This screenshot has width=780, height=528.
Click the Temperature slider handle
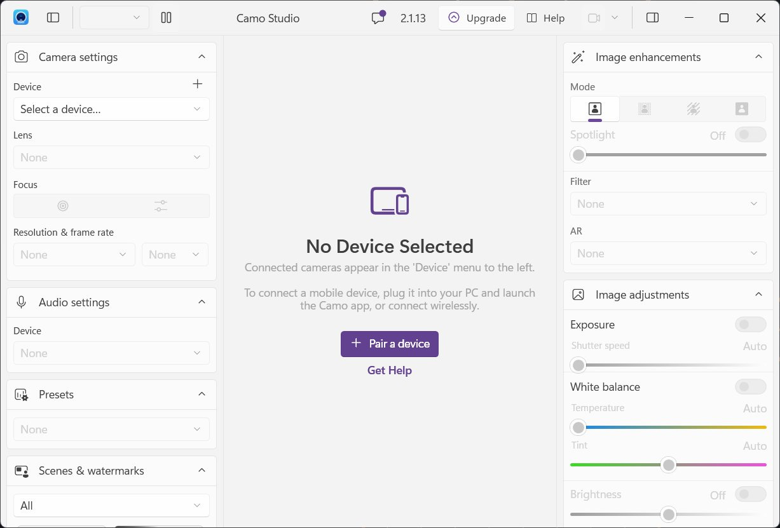tap(578, 428)
